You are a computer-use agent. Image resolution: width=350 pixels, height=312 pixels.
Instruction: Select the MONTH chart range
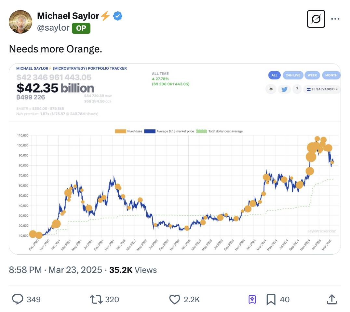coord(331,75)
